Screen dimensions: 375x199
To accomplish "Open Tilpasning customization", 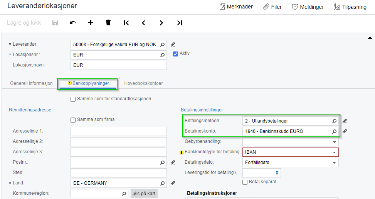I will click(350, 7).
